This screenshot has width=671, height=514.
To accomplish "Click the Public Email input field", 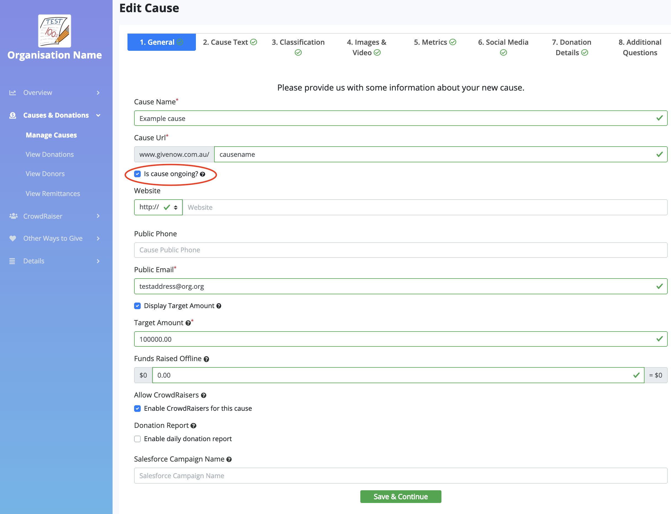I will click(401, 286).
